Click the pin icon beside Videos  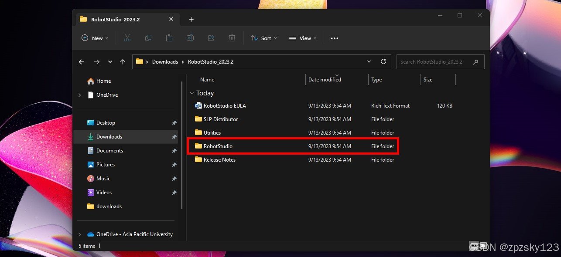click(174, 193)
